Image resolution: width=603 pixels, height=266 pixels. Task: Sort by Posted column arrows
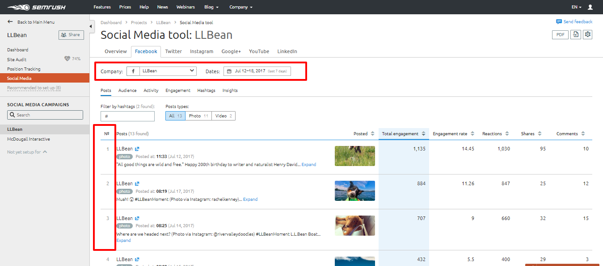[373, 134]
